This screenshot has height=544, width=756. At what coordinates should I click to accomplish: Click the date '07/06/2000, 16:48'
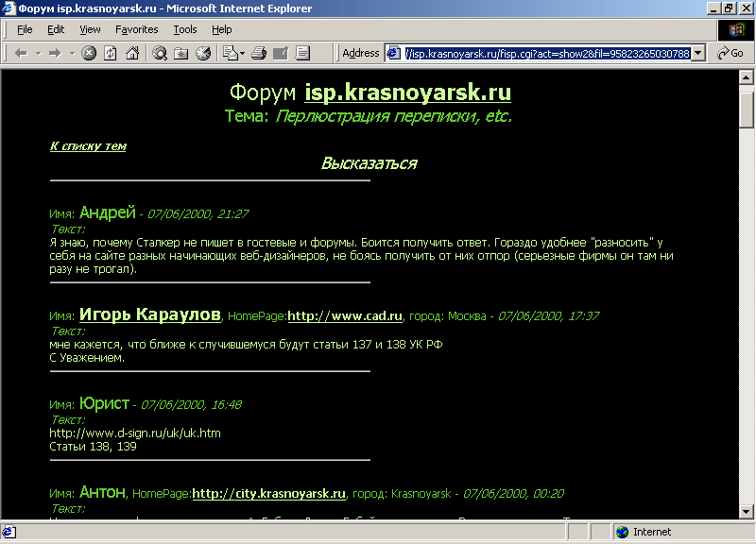[x=192, y=405]
